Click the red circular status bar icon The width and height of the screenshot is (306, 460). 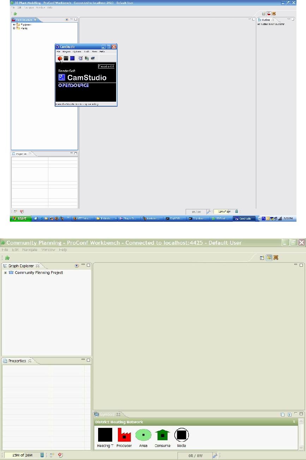point(60,455)
